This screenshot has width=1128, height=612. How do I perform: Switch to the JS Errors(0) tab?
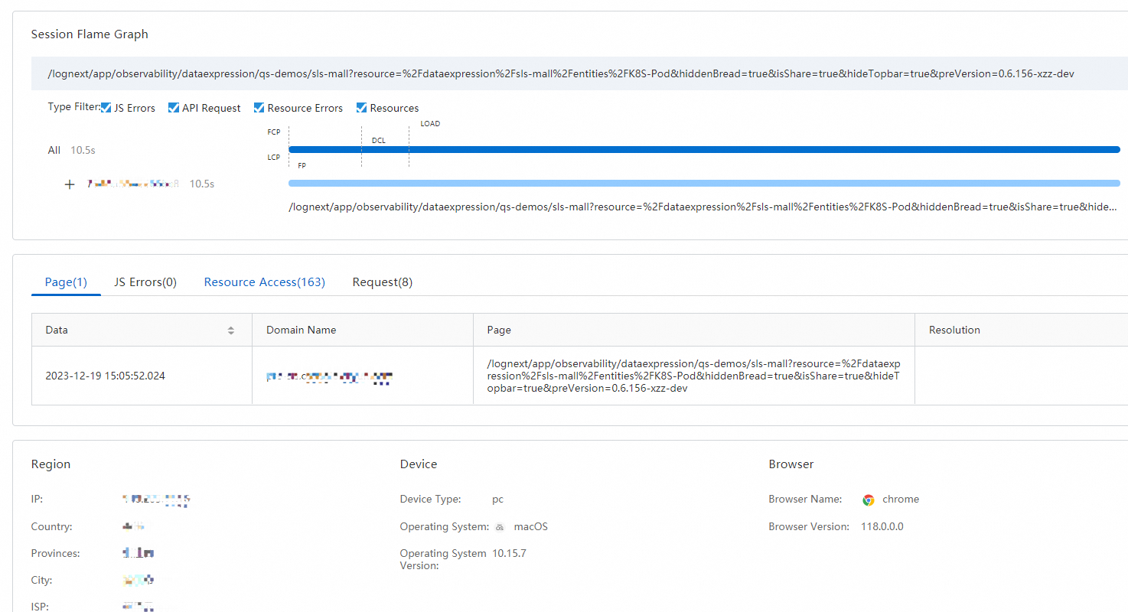coord(145,282)
